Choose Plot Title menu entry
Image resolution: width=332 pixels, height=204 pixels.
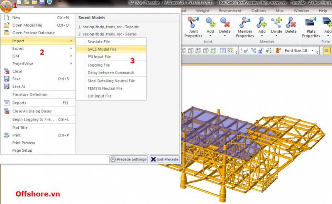click(x=38, y=128)
